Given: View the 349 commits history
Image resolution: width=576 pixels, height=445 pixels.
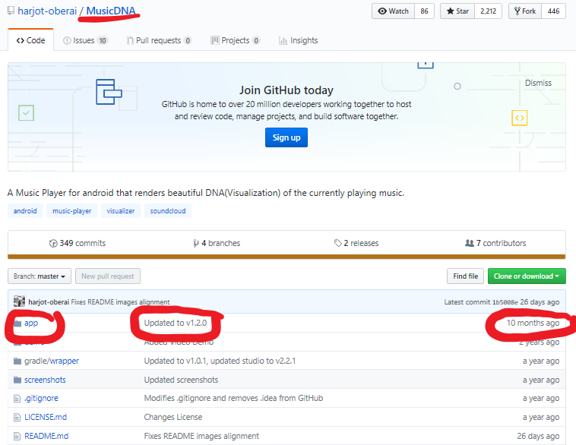Looking at the screenshot, I should coord(78,243).
